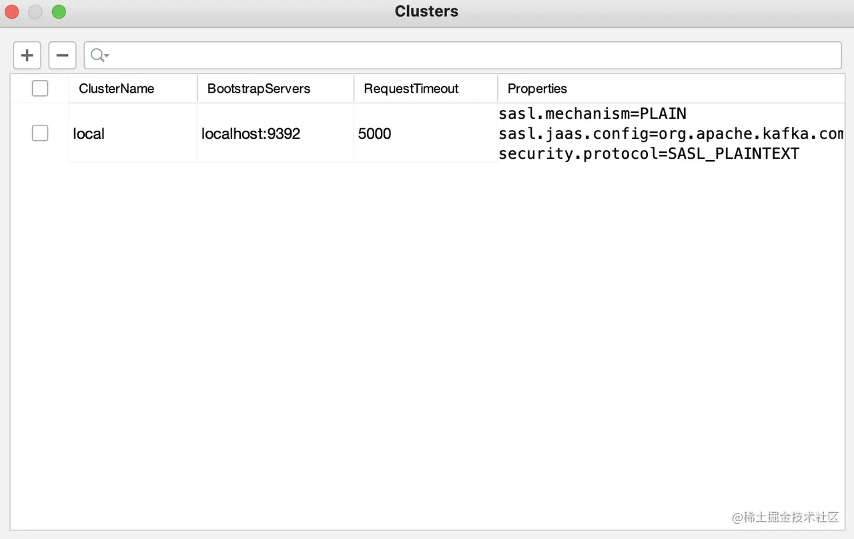Click empty table area below the local row
This screenshot has width=854, height=539.
pos(427,334)
